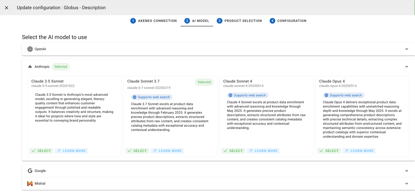Expand the Mistral section chevron
The height and width of the screenshot is (192, 415).
click(407, 183)
